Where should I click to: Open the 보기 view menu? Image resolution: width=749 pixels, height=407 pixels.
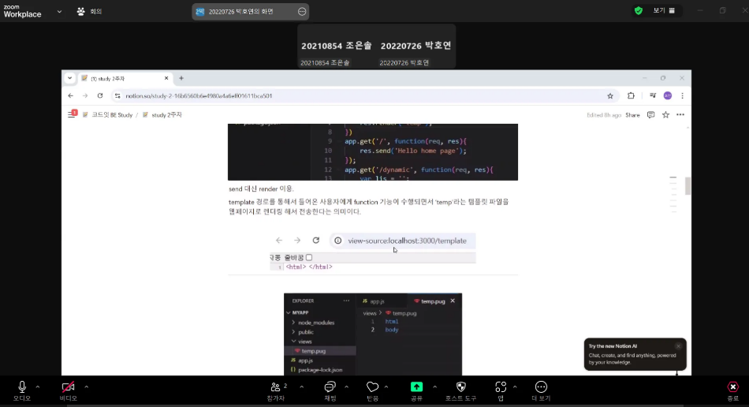[664, 10]
